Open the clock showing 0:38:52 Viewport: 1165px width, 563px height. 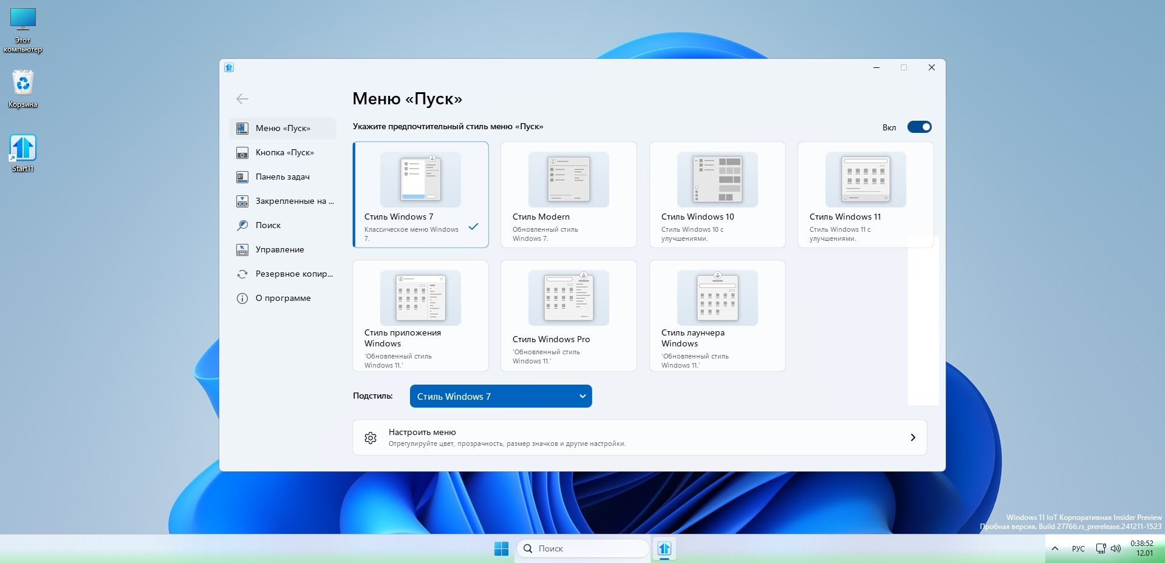(x=1142, y=548)
